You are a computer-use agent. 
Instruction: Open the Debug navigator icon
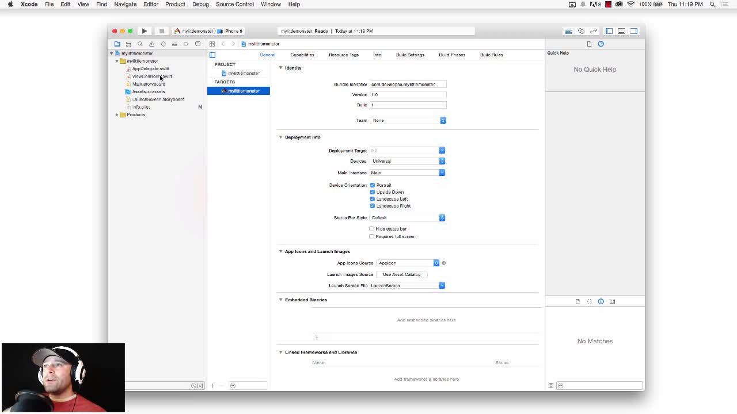click(x=174, y=44)
